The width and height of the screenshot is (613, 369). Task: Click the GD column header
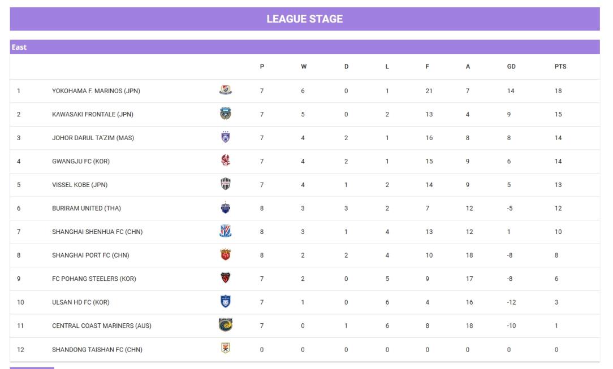coord(511,67)
